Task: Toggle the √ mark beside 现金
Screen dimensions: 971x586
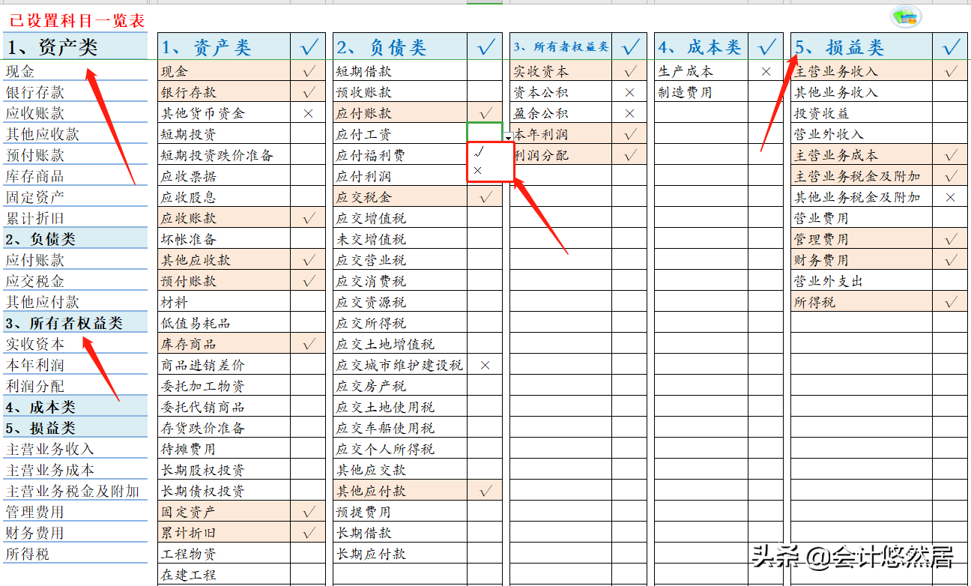Action: [308, 70]
